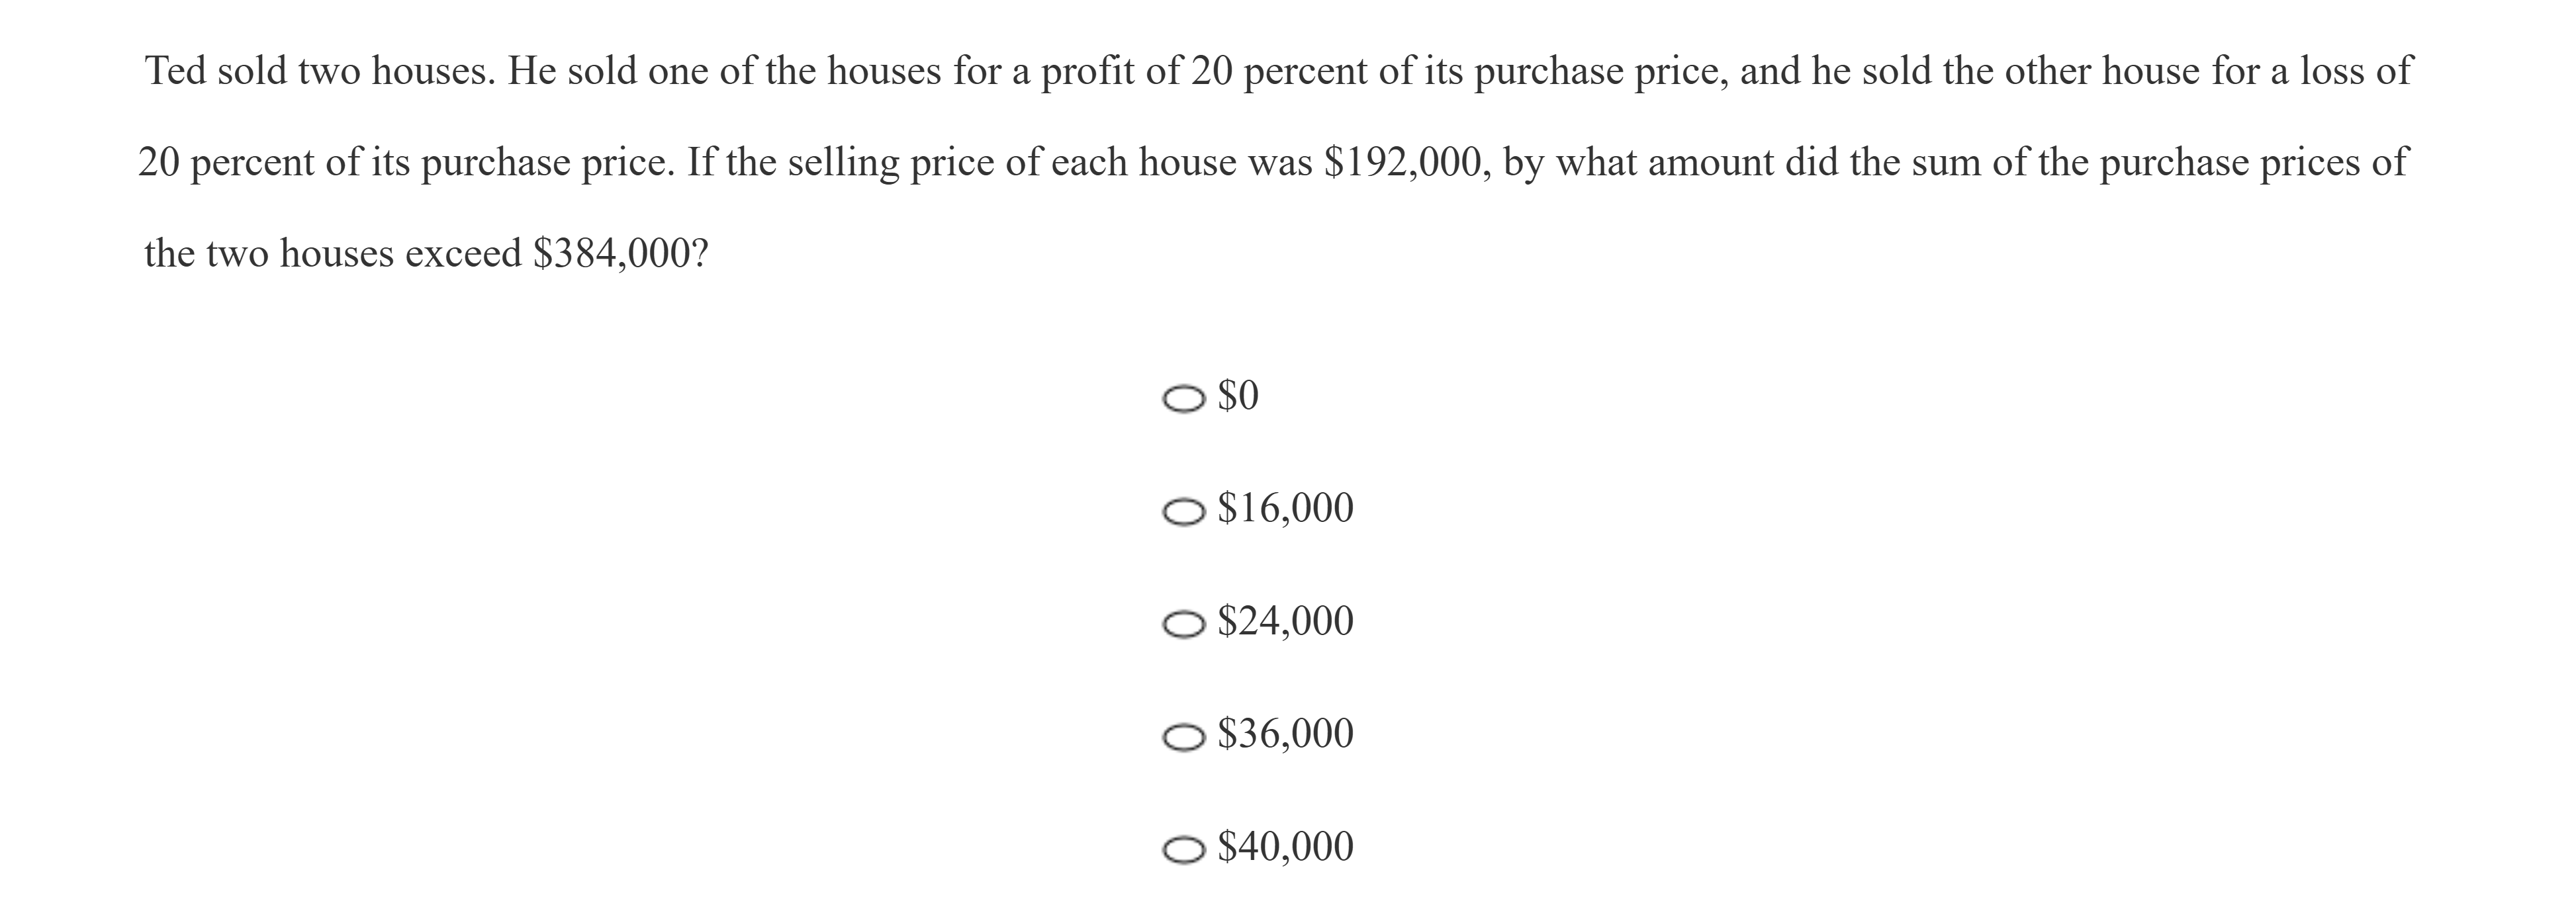Select the $16,000 radio button
The image size is (2576, 901).
pyautogui.click(x=1183, y=512)
